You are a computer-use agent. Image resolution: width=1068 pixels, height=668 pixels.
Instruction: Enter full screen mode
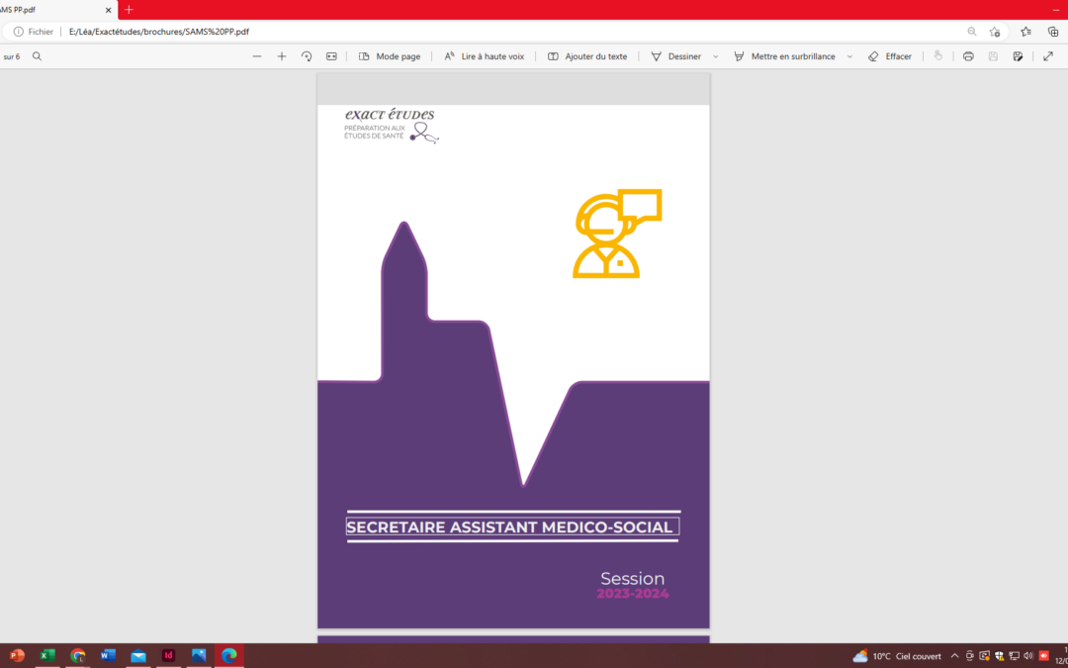[x=1048, y=56]
